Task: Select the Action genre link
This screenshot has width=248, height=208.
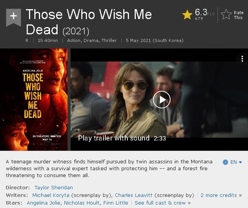Action: pyautogui.click(x=74, y=40)
